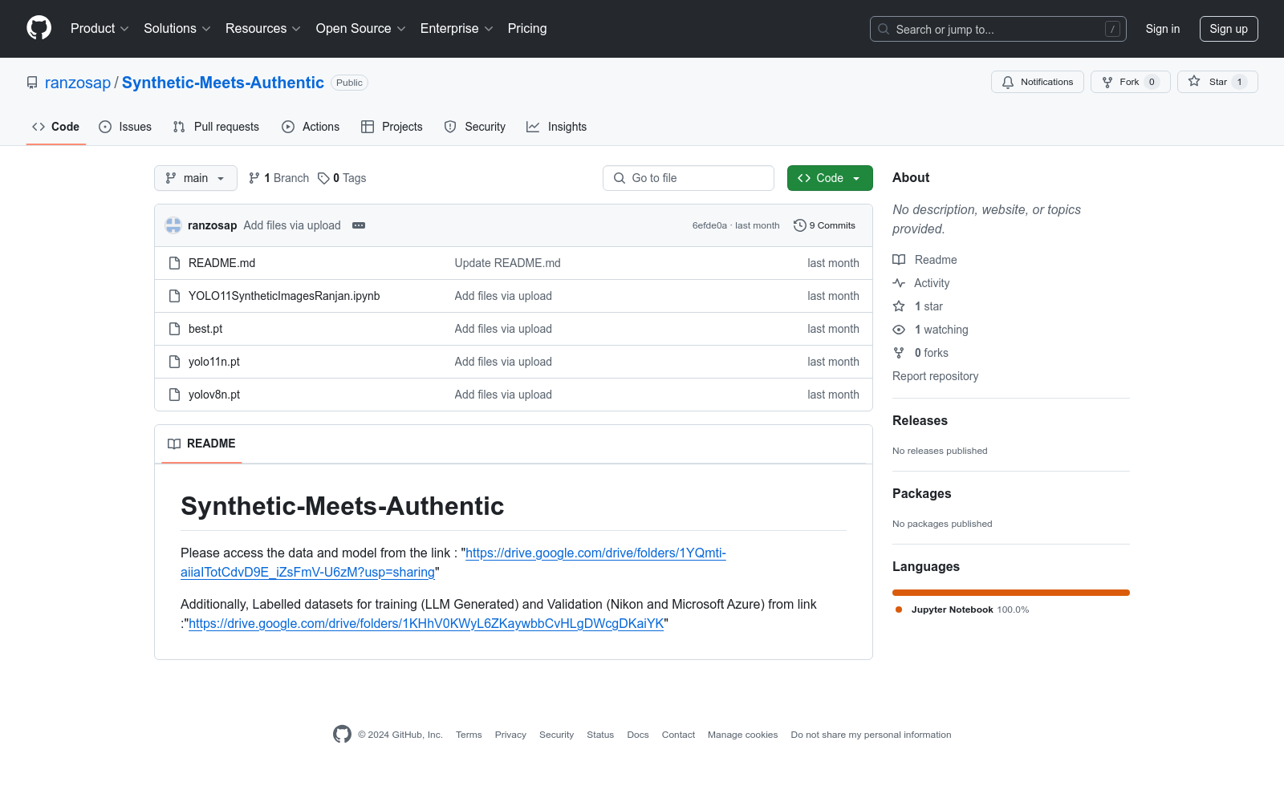Open the Synthetic-Meets-Authentic repository link

(223, 83)
